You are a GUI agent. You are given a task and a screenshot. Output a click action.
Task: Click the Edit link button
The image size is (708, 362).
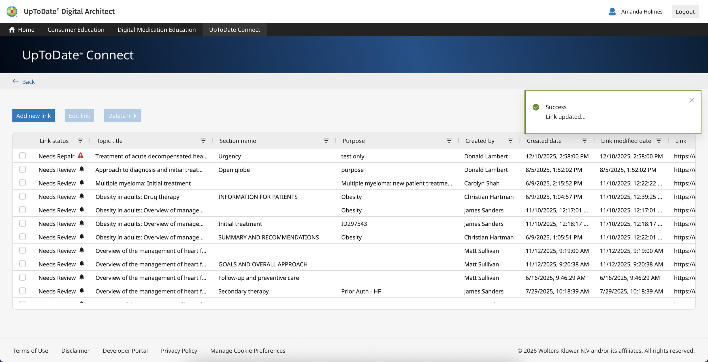(79, 116)
